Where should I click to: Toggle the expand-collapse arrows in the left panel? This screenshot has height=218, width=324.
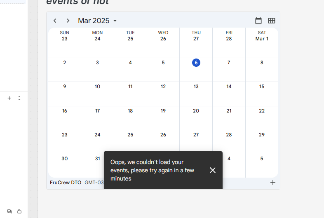tap(19, 98)
